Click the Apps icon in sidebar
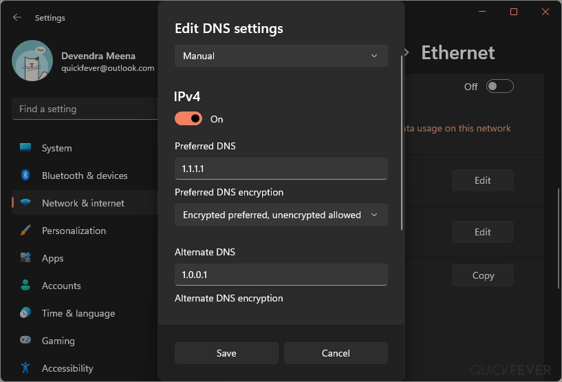Screen dimensions: 562x382 coord(25,257)
